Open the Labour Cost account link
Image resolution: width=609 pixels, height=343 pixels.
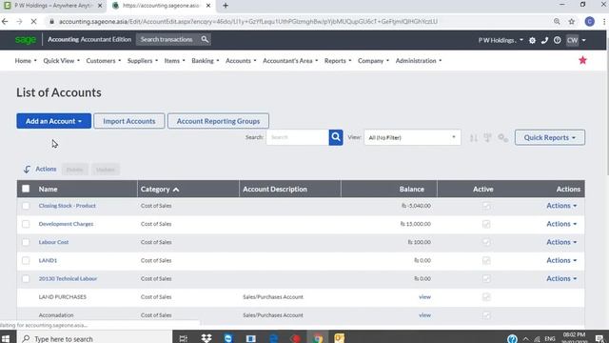pos(53,242)
